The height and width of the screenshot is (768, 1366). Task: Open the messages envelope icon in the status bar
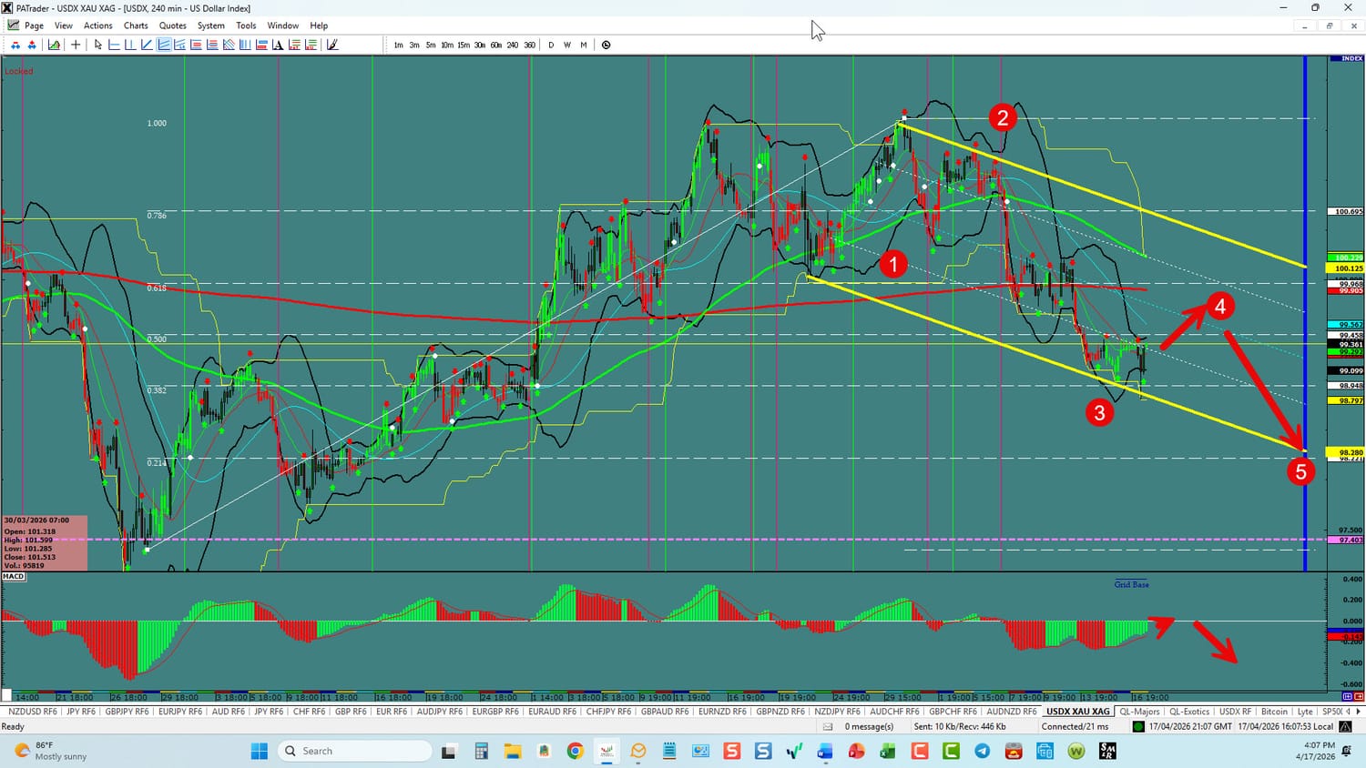(x=828, y=727)
